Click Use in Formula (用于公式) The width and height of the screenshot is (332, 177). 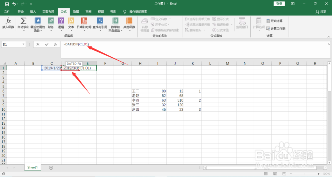(x=160, y=25)
